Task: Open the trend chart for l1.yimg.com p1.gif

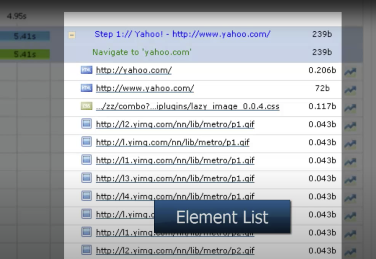Action: (350, 162)
